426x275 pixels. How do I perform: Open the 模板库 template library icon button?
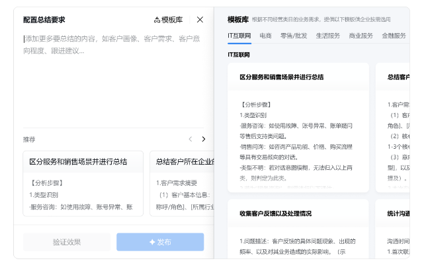(x=168, y=20)
